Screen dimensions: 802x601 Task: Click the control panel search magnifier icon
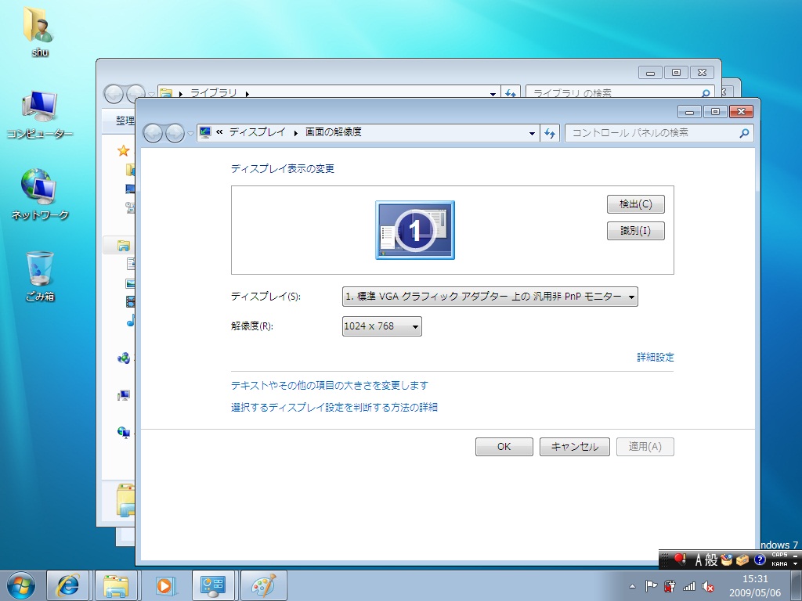[x=744, y=133]
